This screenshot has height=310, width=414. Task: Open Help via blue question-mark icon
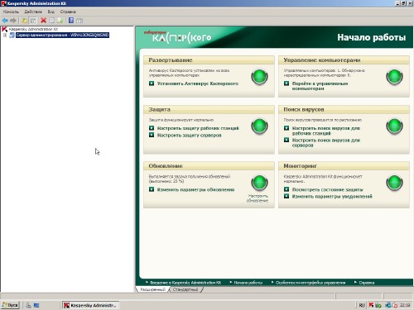(x=71, y=20)
